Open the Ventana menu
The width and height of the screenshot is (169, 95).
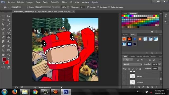tap(85, 2)
